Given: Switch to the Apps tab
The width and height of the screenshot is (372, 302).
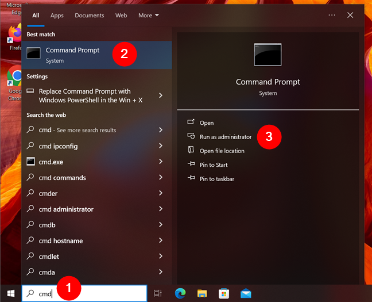Looking at the screenshot, I should pos(57,16).
